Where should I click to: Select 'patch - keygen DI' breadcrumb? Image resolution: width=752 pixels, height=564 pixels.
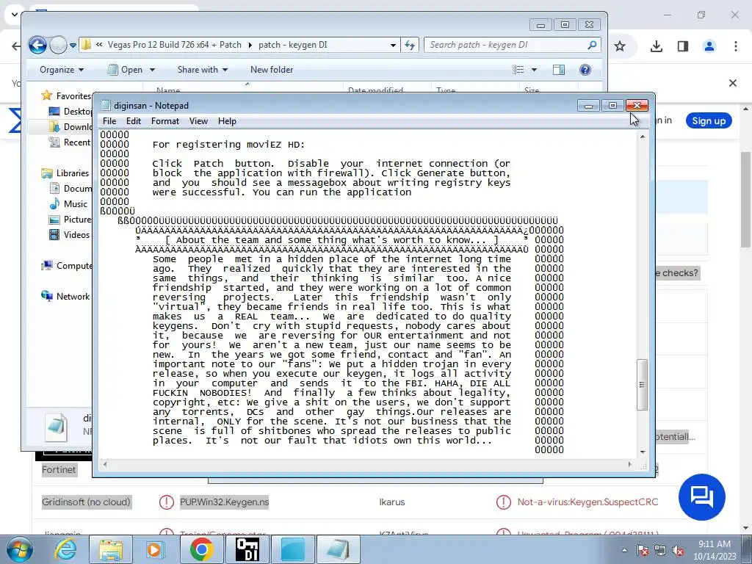[292, 45]
